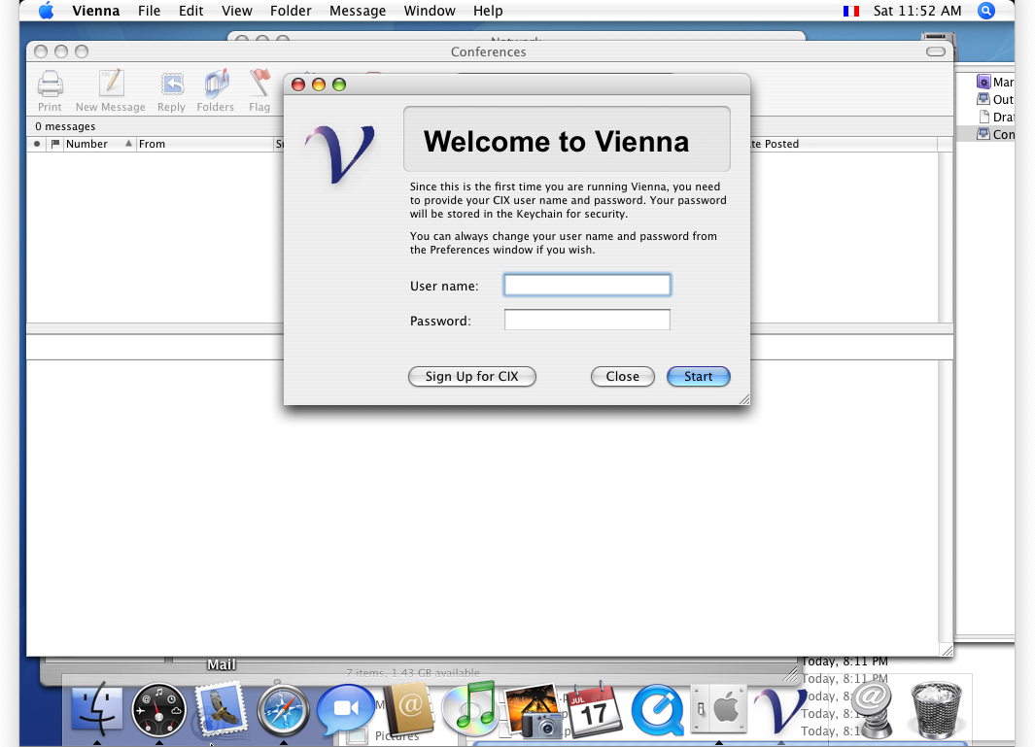Open Address Book from the Dock
This screenshot has height=747, width=1035.
click(408, 709)
